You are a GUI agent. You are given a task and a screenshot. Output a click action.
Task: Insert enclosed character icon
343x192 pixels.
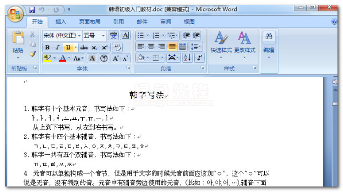point(104,58)
